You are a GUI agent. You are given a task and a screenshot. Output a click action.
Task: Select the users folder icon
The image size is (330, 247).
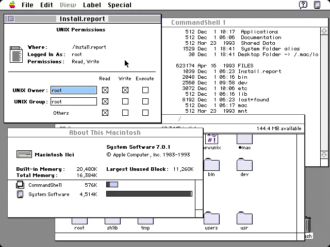pos(211,218)
